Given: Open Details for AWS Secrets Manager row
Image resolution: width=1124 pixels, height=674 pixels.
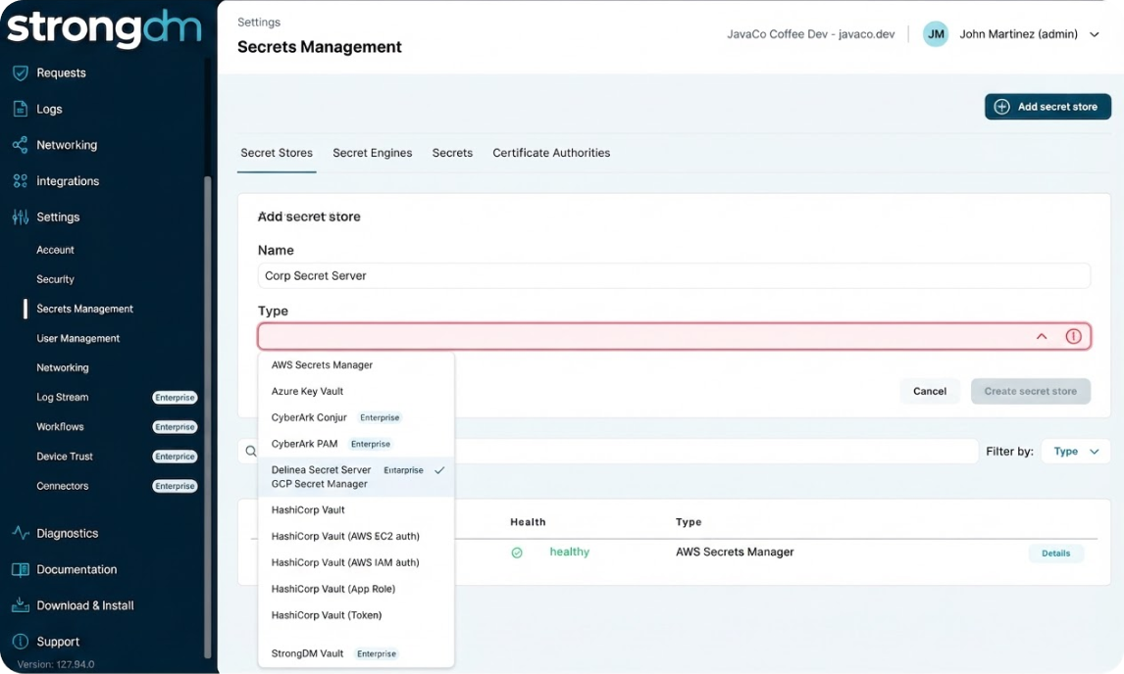Looking at the screenshot, I should click(x=1056, y=553).
